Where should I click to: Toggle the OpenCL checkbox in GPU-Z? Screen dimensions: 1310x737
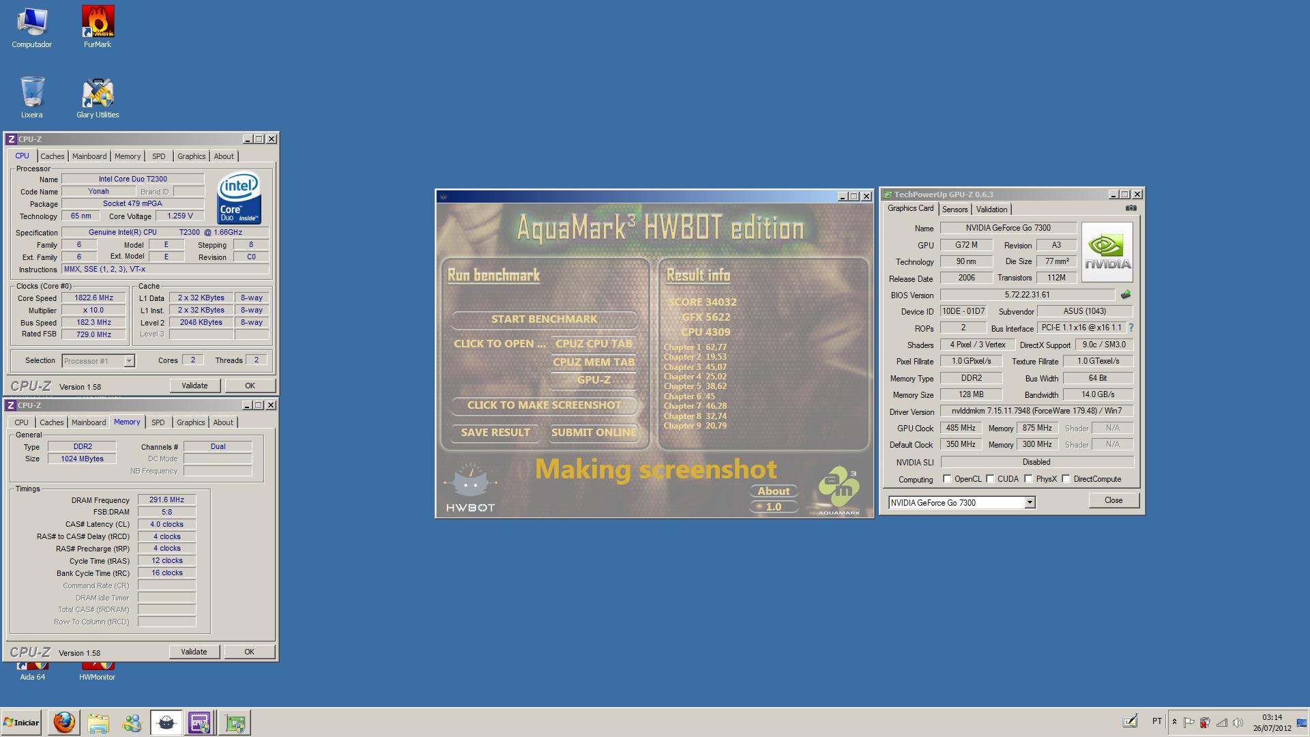point(947,478)
